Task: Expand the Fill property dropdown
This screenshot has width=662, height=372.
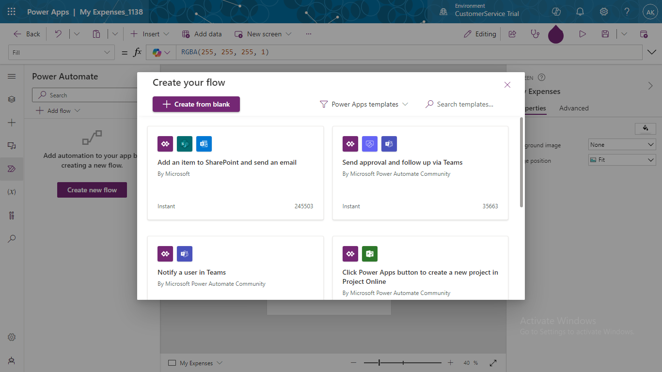Action: 107,52
